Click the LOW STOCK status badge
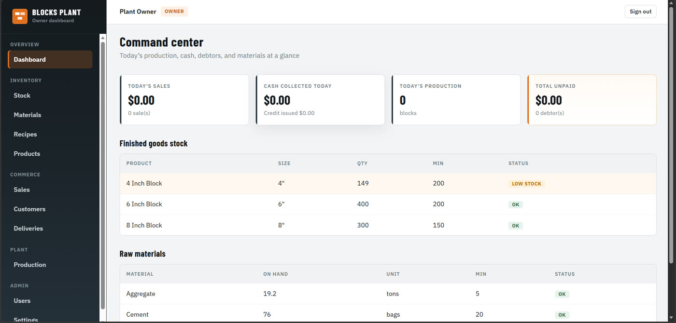676x323 pixels. (x=526, y=184)
